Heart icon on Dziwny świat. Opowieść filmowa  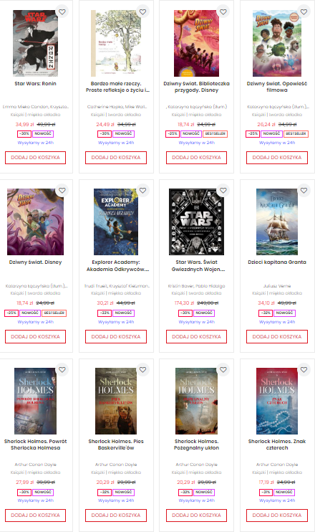pyautogui.click(x=304, y=12)
